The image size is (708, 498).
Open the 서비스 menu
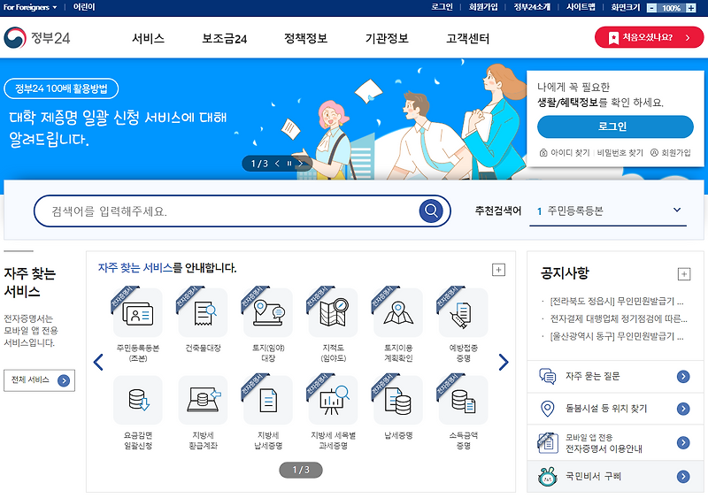pos(148,38)
